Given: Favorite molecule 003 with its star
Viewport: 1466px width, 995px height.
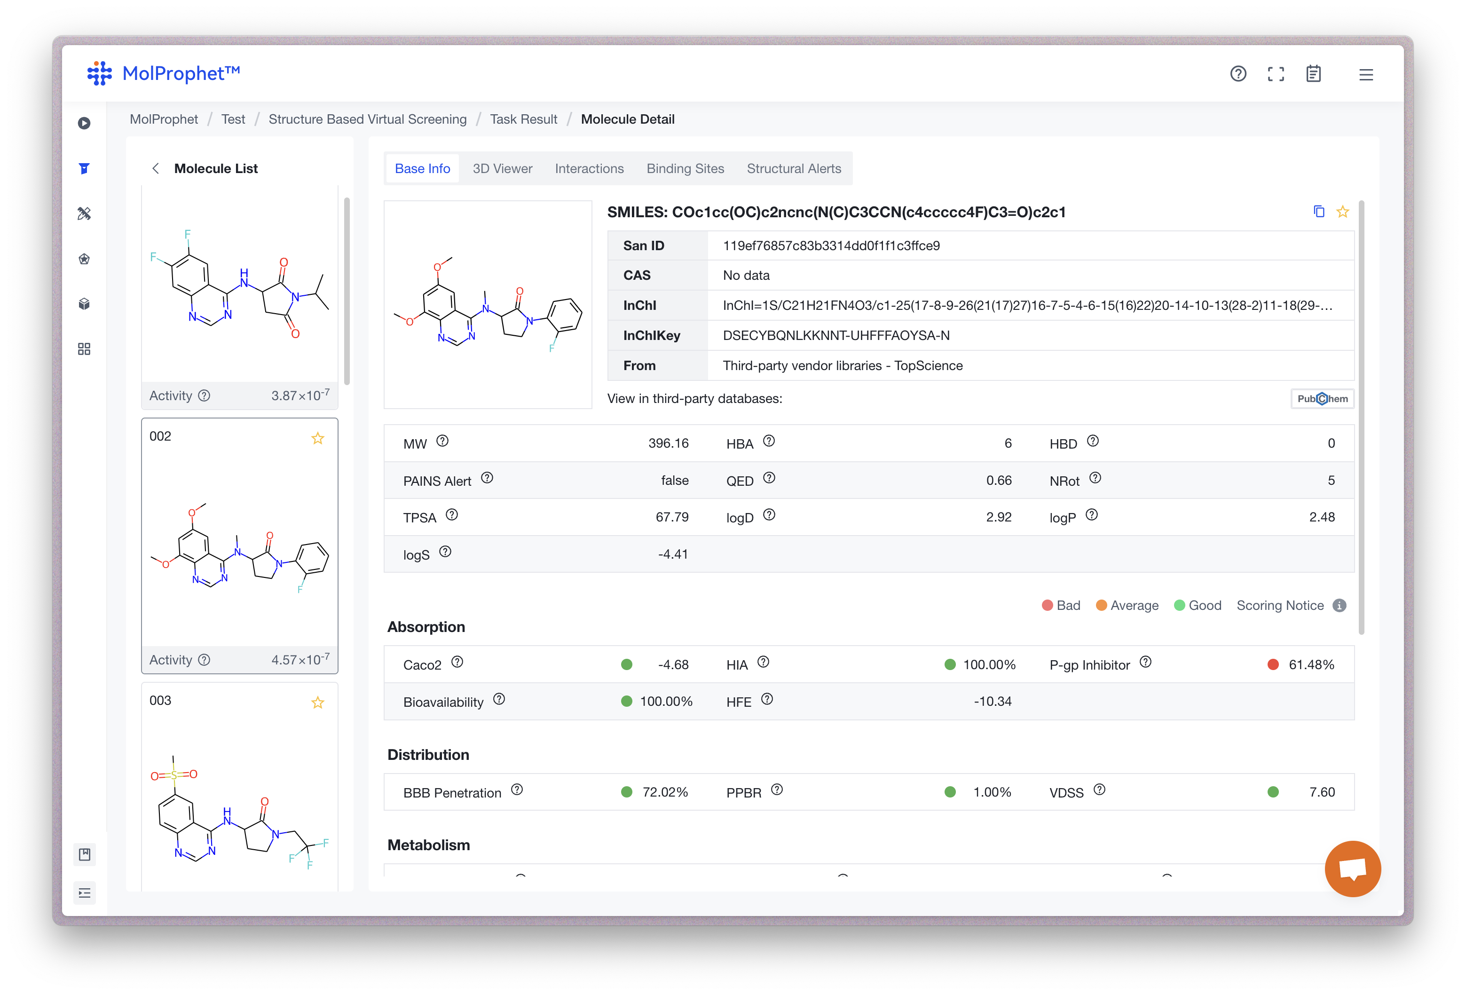Looking at the screenshot, I should [x=318, y=702].
